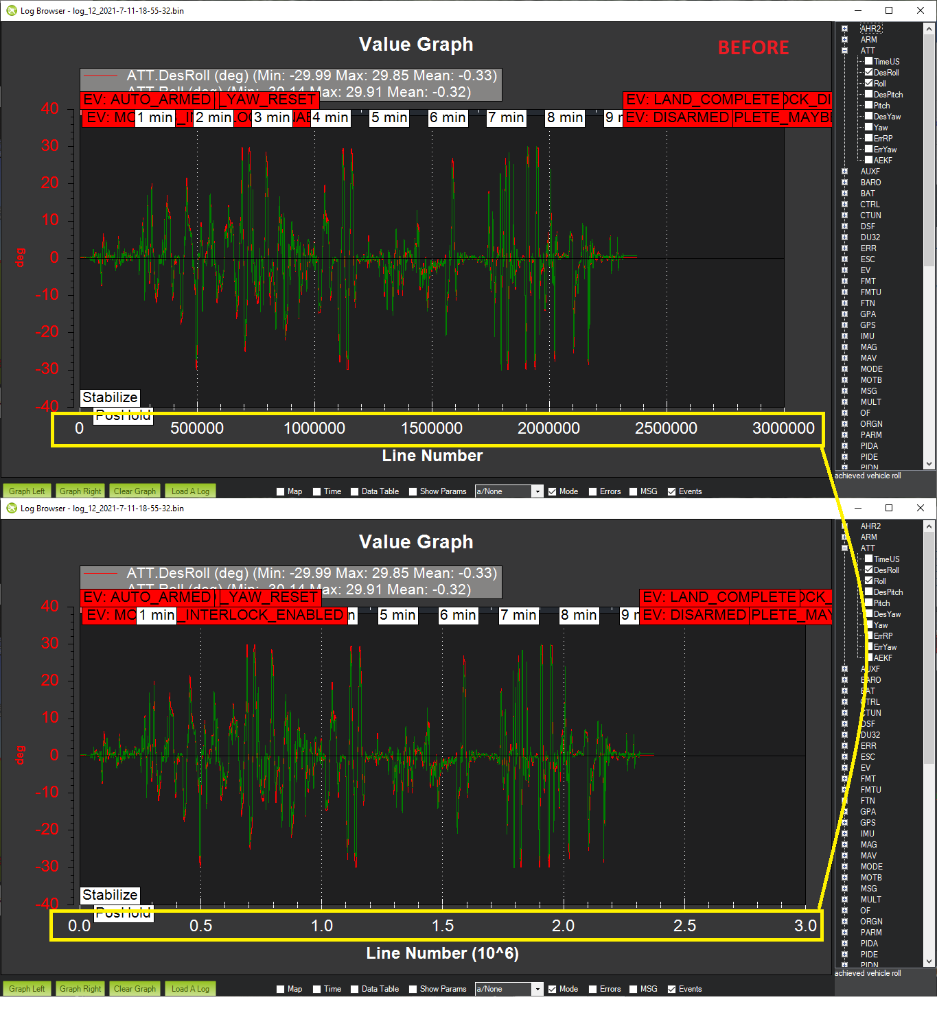Viewport: 937px width, 1015px height.
Task: Expand the PARM node in the lower window tree
Action: click(844, 933)
